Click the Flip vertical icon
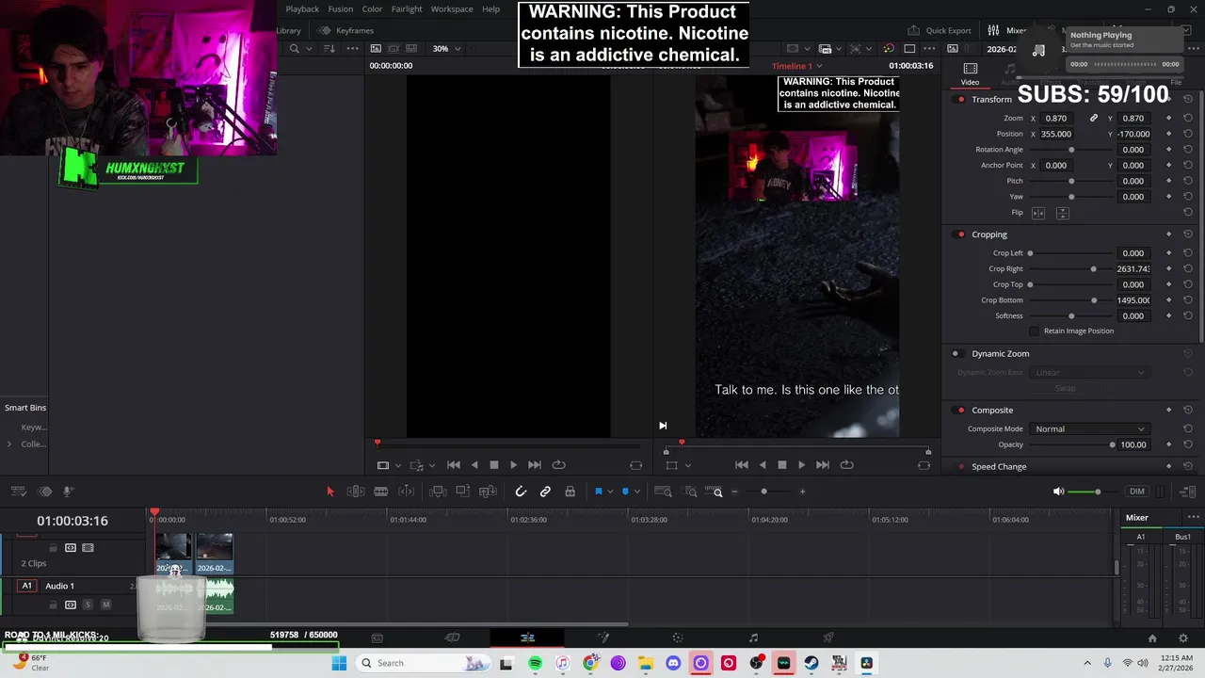Screen dimensions: 1205x678 click(1062, 213)
